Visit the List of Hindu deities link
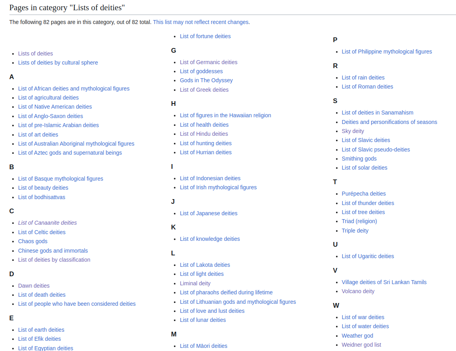The height and width of the screenshot is (351, 456). [x=203, y=134]
